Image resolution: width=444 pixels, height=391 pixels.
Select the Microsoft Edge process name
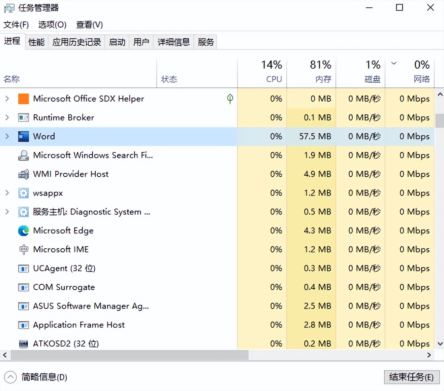point(63,230)
